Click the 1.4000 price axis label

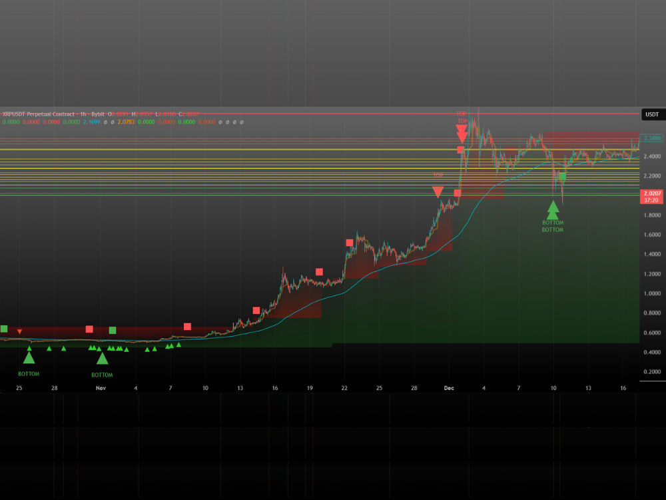pos(652,254)
